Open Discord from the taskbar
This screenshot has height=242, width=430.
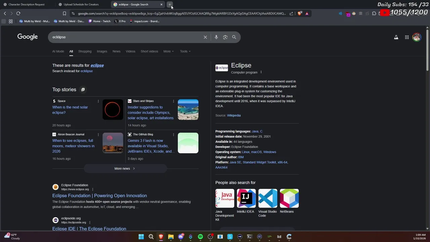[181, 237]
